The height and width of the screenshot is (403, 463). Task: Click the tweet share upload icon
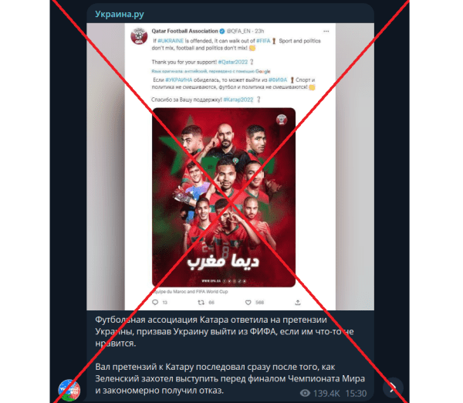[x=298, y=303]
